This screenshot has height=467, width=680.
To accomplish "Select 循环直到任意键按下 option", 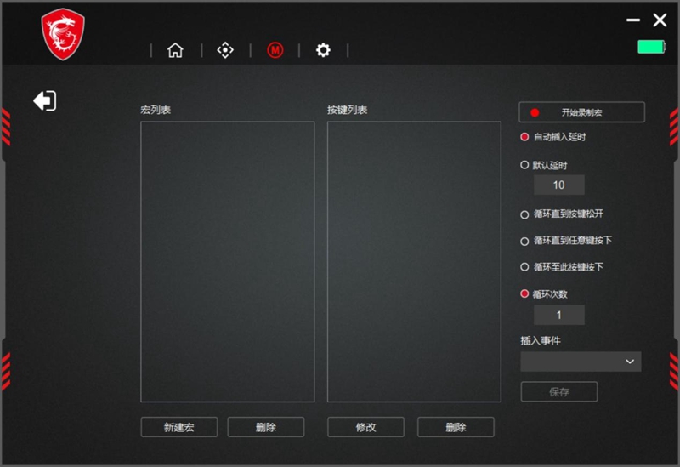I will tap(524, 242).
